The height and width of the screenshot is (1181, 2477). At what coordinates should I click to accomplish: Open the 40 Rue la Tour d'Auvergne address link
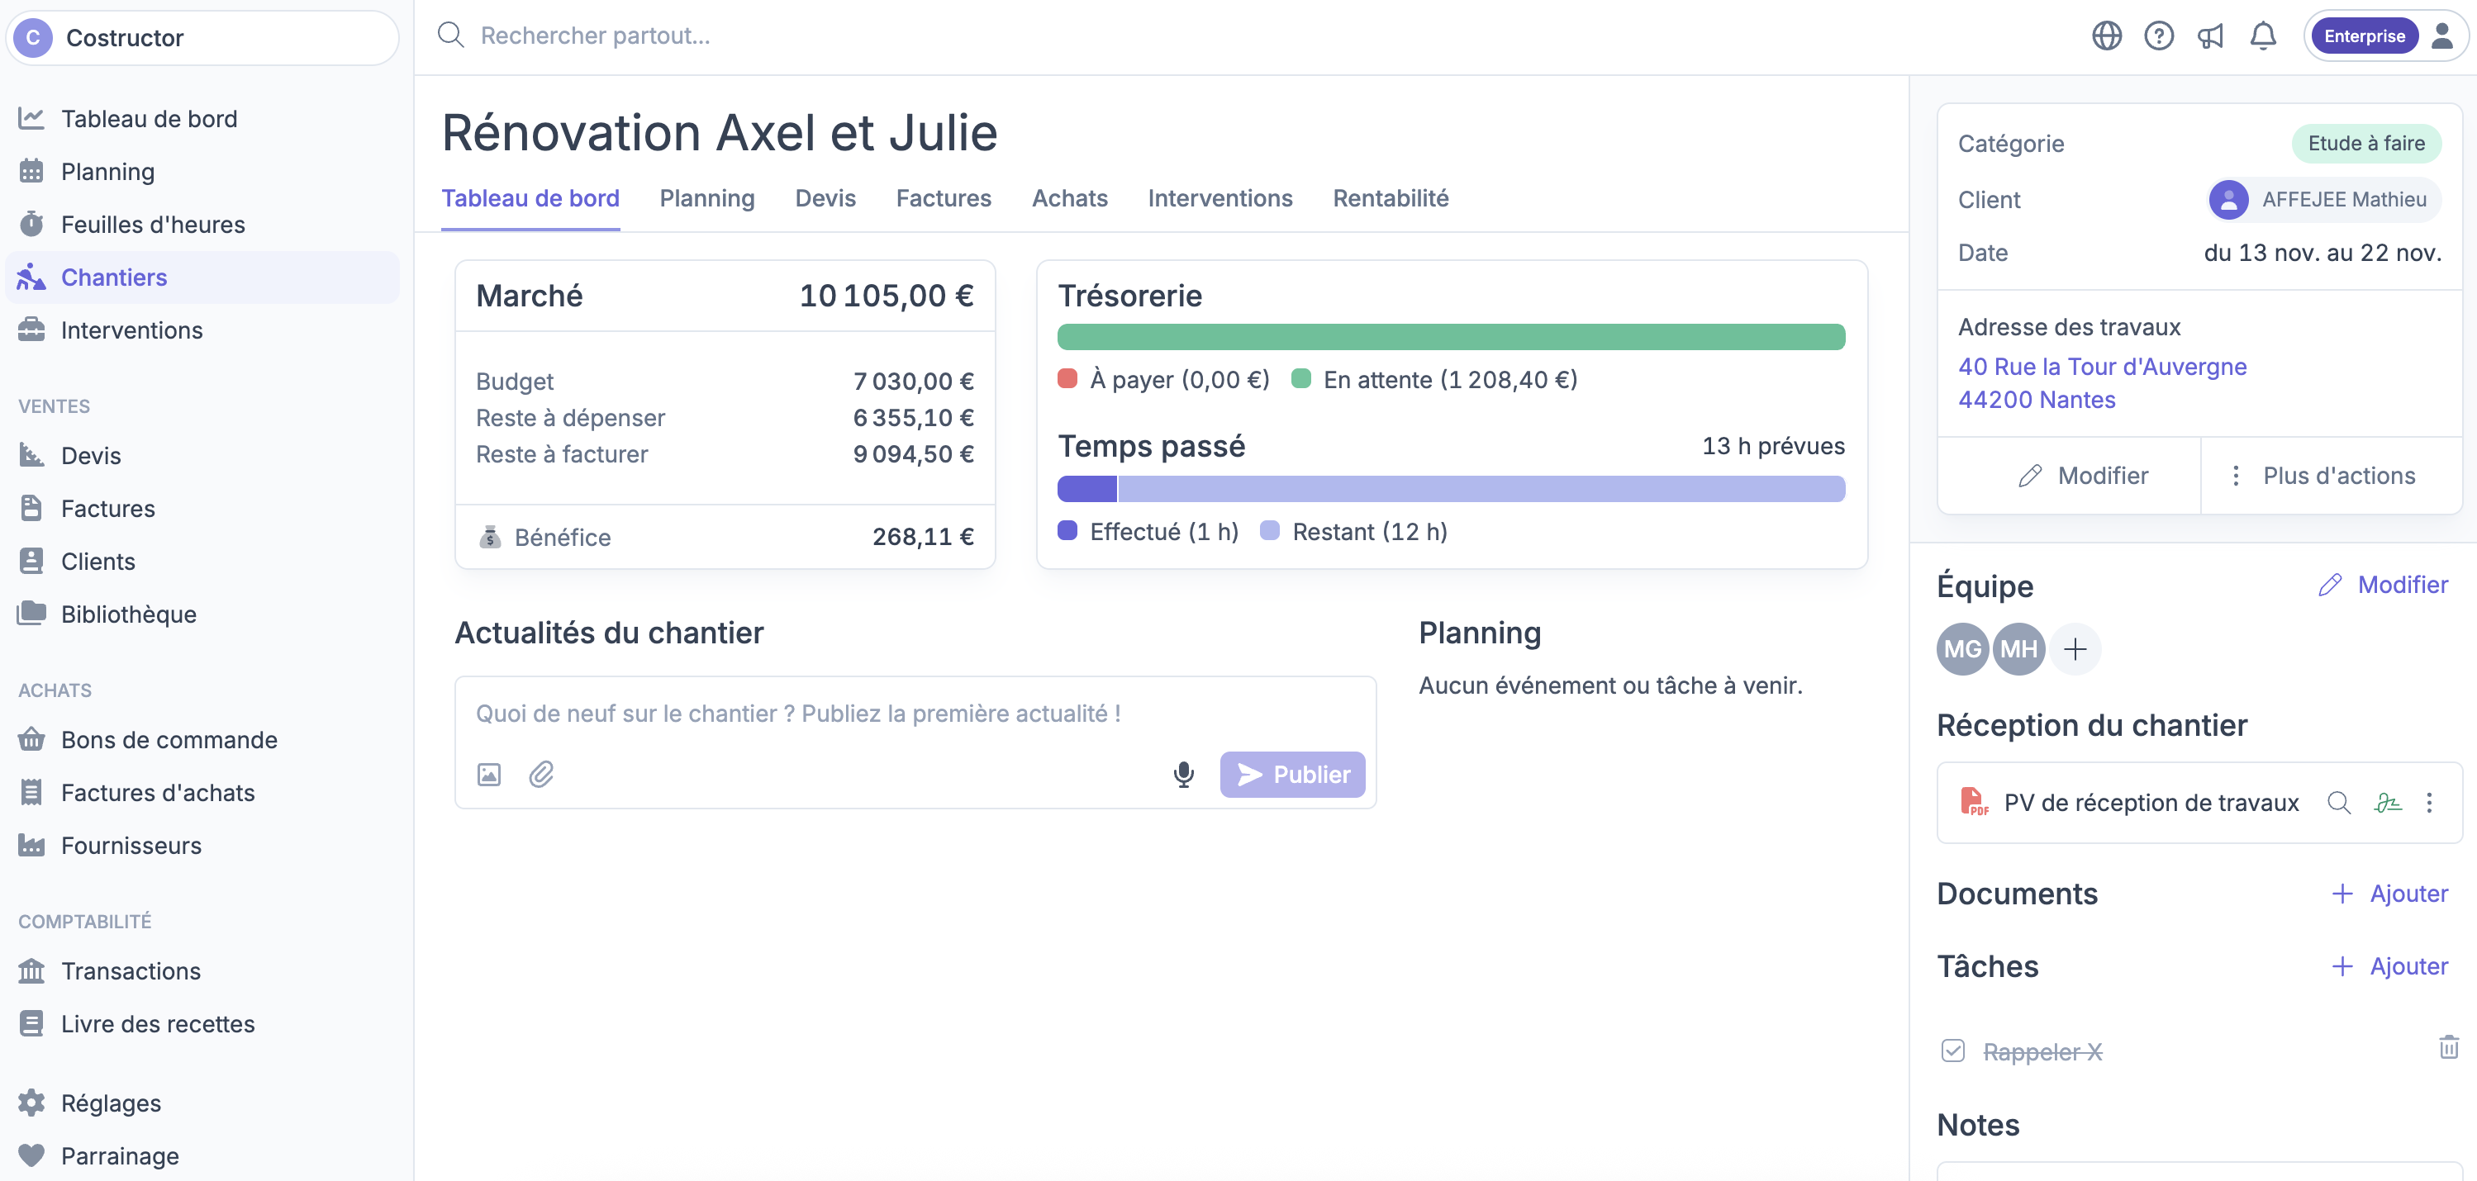[x=2101, y=366]
